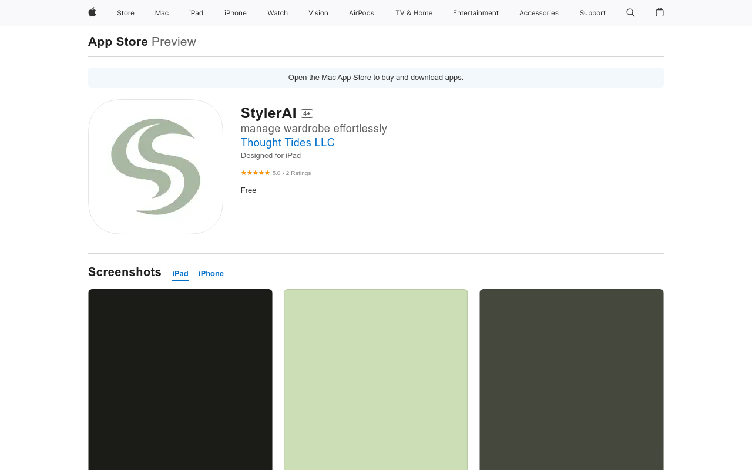Open the AirPods menu item
Screen dimensions: 752x470
click(361, 13)
